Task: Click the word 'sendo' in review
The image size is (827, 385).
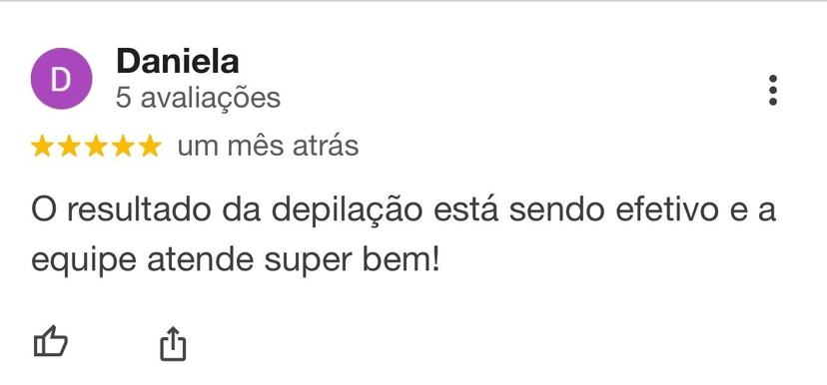Action: pos(557,210)
